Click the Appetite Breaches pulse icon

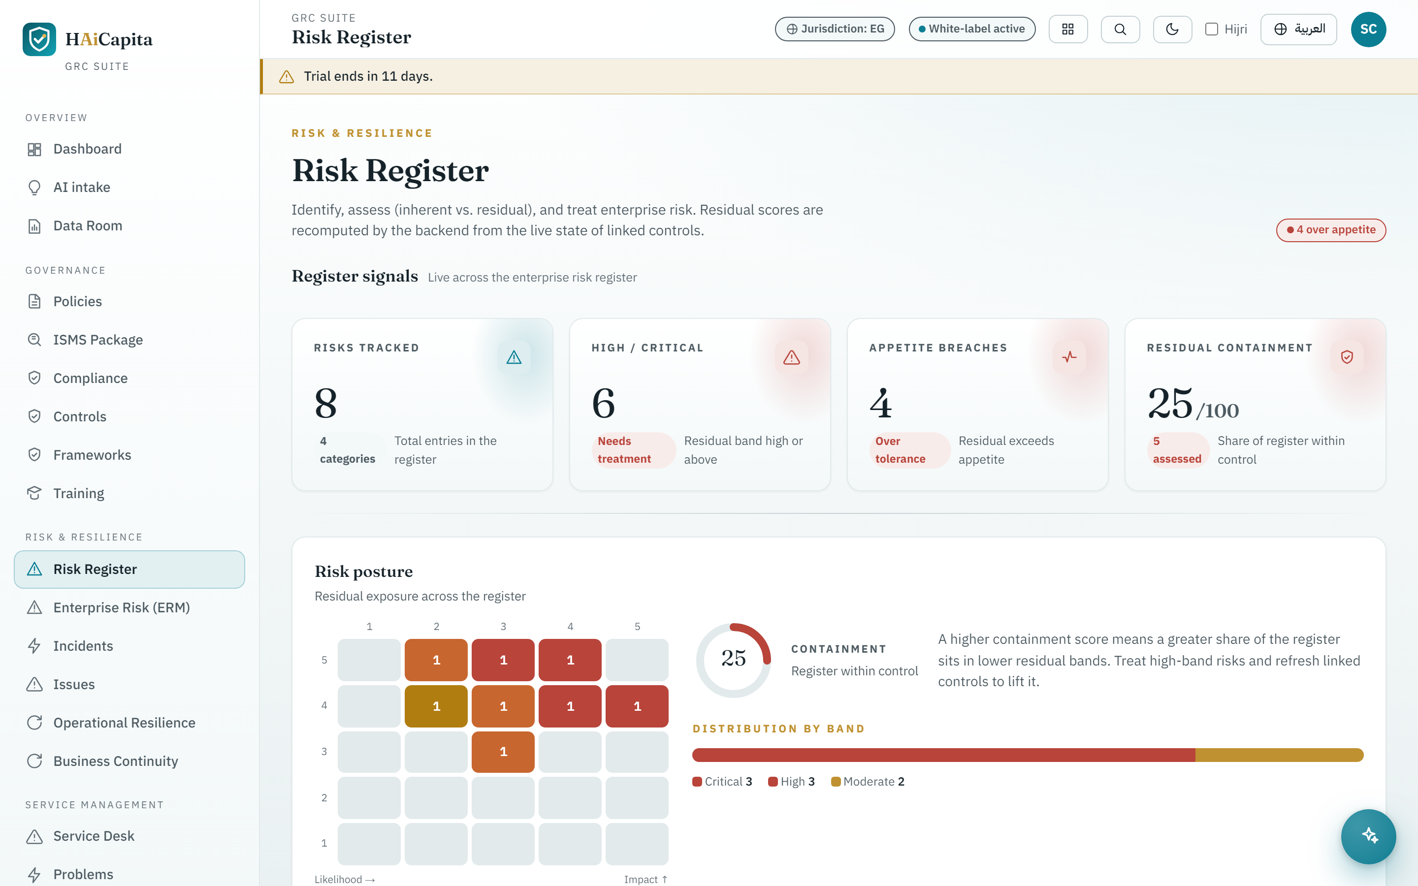[1069, 357]
